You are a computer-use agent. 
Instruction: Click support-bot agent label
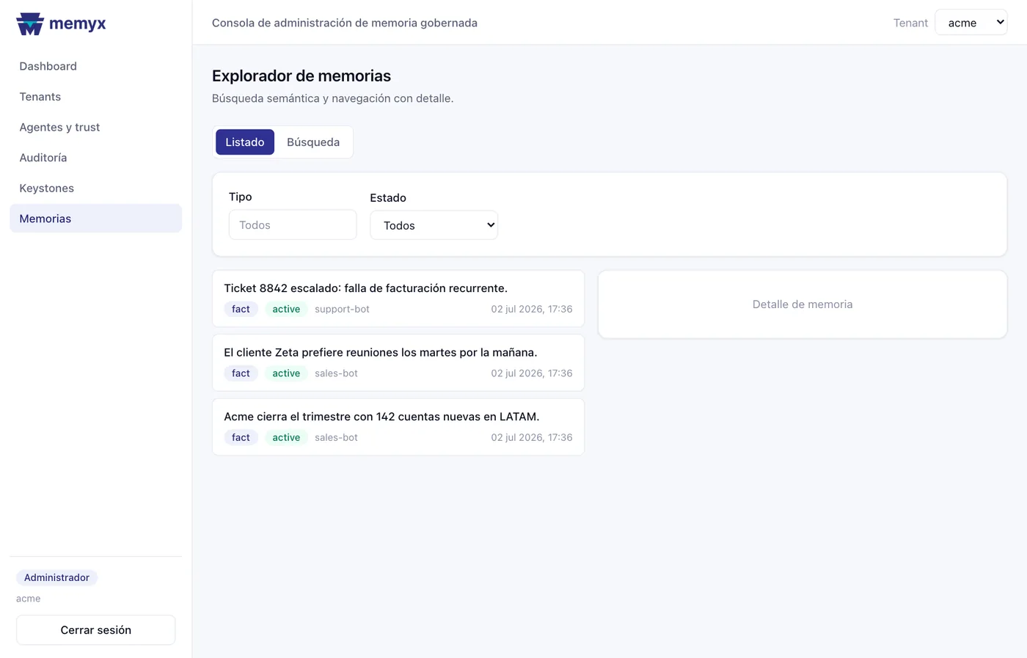342,309
